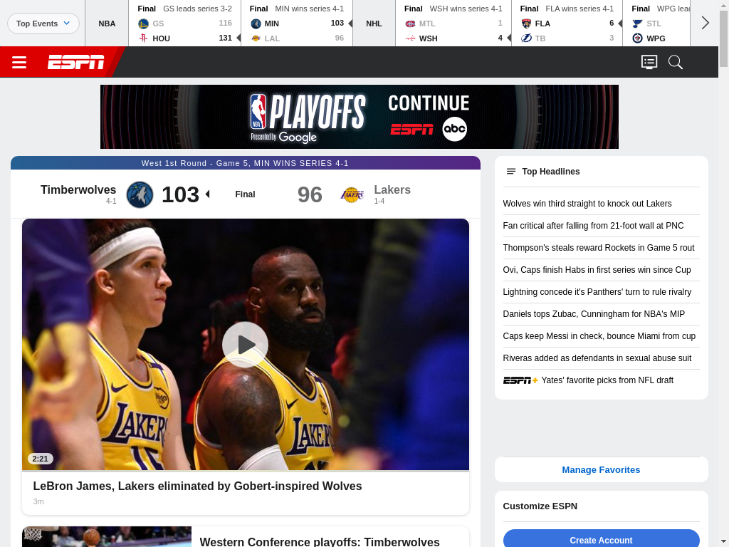The height and width of the screenshot is (547, 729).
Task: Click the Manage Favorites link
Action: click(x=601, y=470)
